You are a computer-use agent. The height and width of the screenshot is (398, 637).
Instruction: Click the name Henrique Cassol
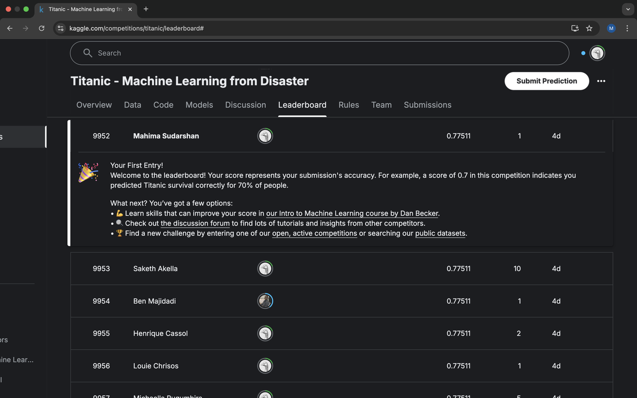(160, 333)
